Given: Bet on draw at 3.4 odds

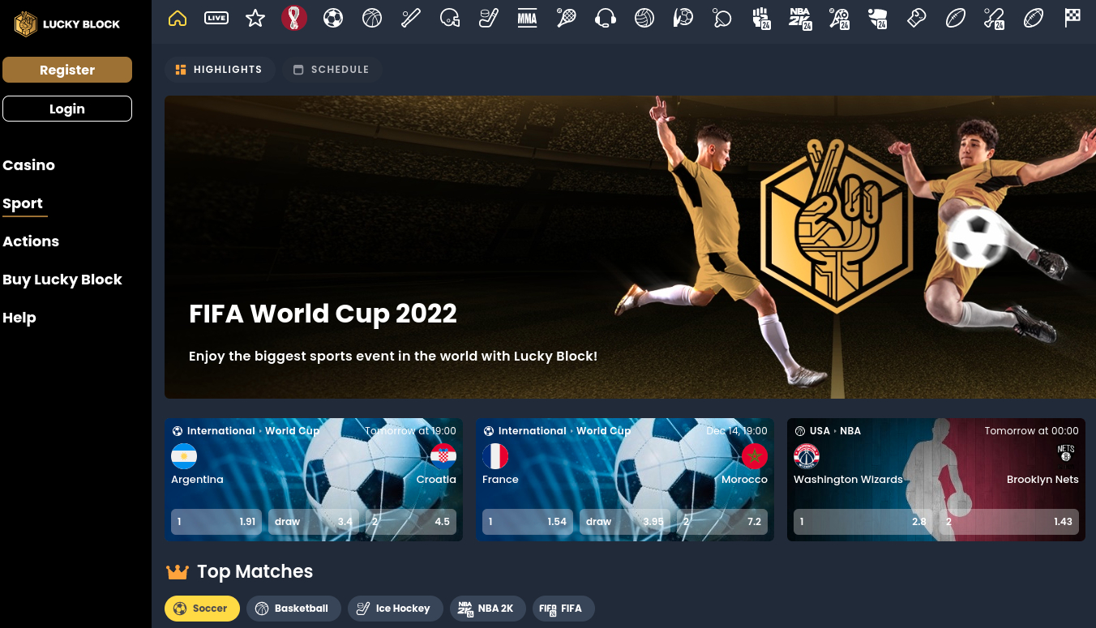Looking at the screenshot, I should coord(314,522).
